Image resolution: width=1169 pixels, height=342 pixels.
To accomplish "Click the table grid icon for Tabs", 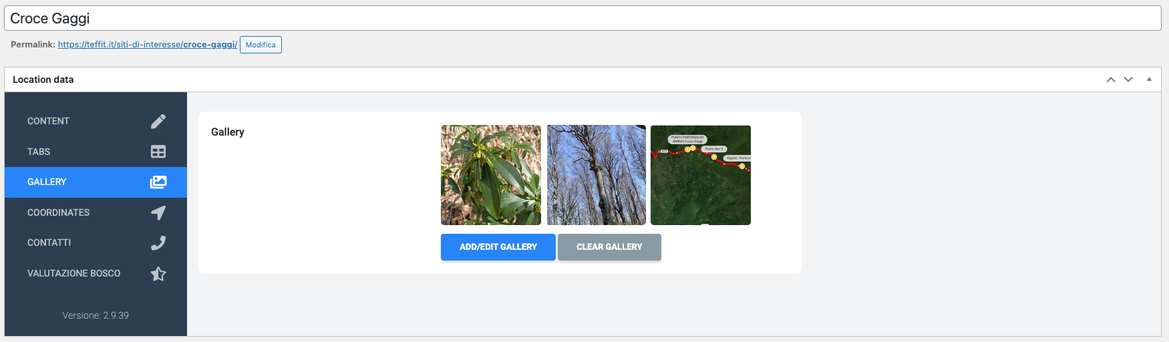I will (158, 152).
